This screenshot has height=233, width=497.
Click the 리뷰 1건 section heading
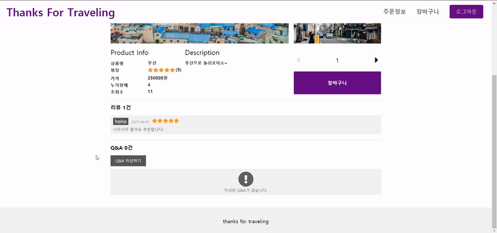pyautogui.click(x=121, y=107)
